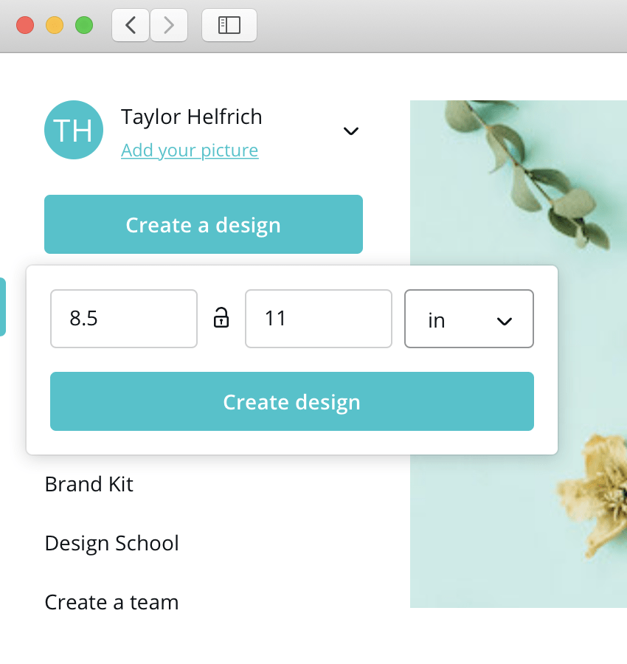Click the TH profile avatar
627x664 pixels.
74,130
